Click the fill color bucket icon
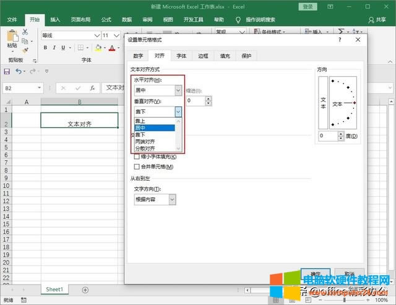 tap(98, 48)
